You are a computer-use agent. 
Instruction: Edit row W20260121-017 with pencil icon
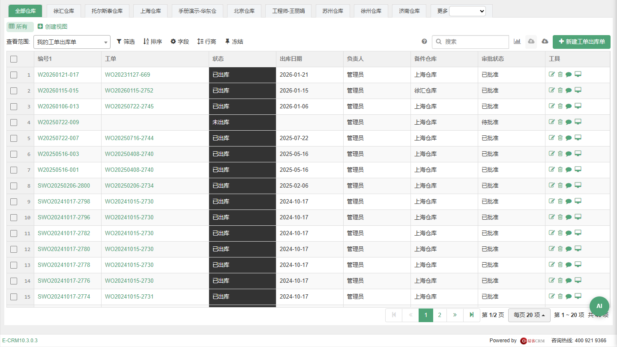[x=552, y=75]
